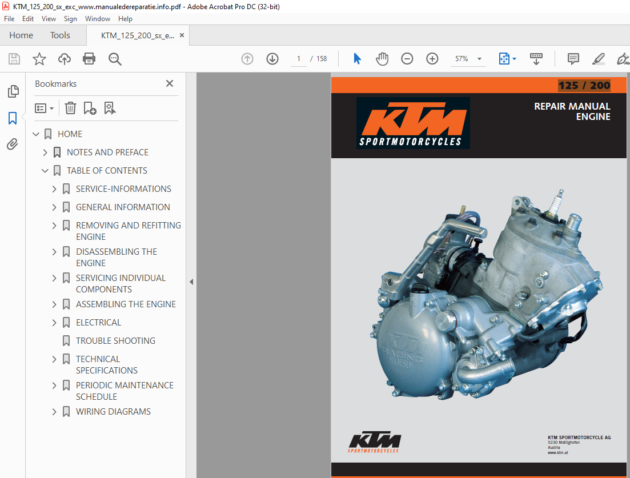Image resolution: width=630 pixels, height=478 pixels.
Task: Add a comment with speech bubble icon
Action: (573, 59)
